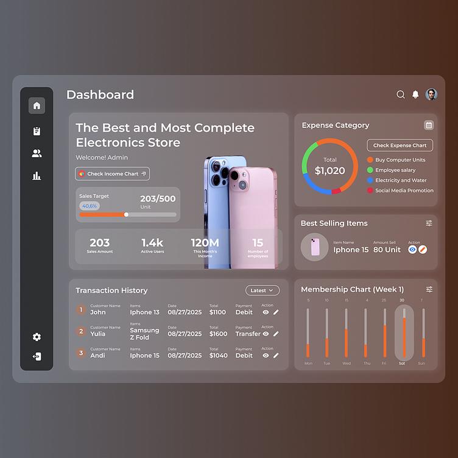The height and width of the screenshot is (458, 458).
Task: Click Check Income Chart button
Action: click(x=113, y=174)
